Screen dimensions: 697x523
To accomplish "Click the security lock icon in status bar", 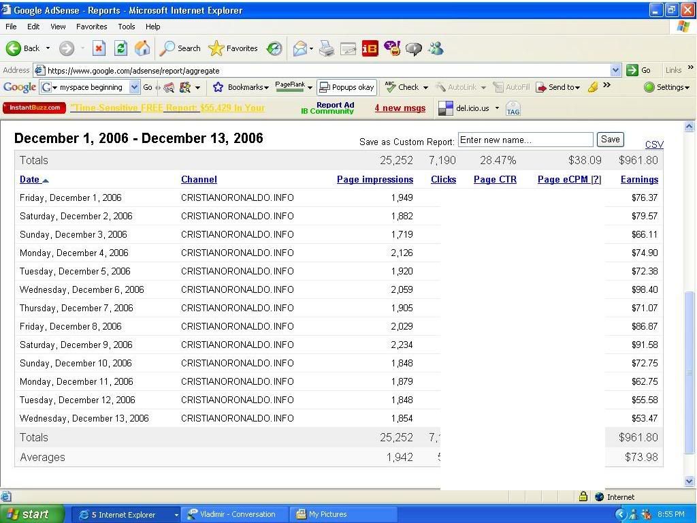I will (583, 496).
